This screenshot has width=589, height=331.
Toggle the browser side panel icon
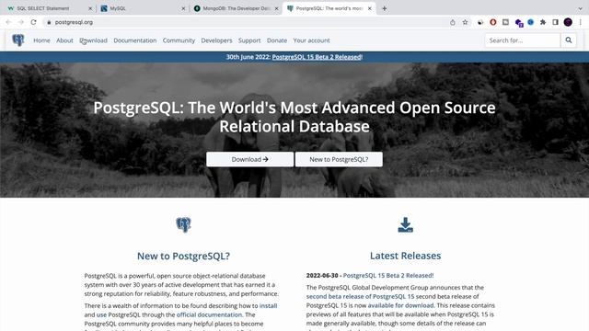[x=555, y=22]
